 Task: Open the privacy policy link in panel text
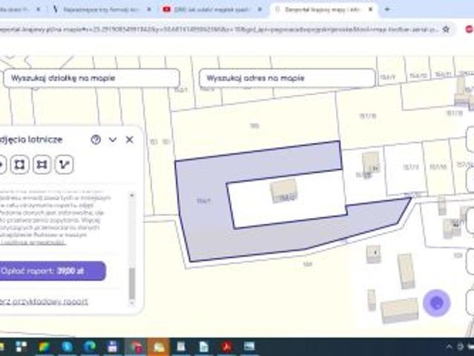[x=33, y=242]
